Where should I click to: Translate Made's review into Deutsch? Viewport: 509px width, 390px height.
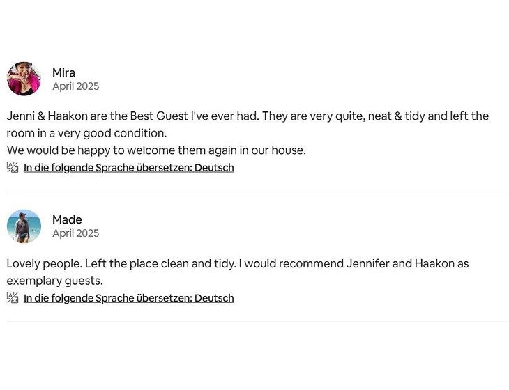128,298
